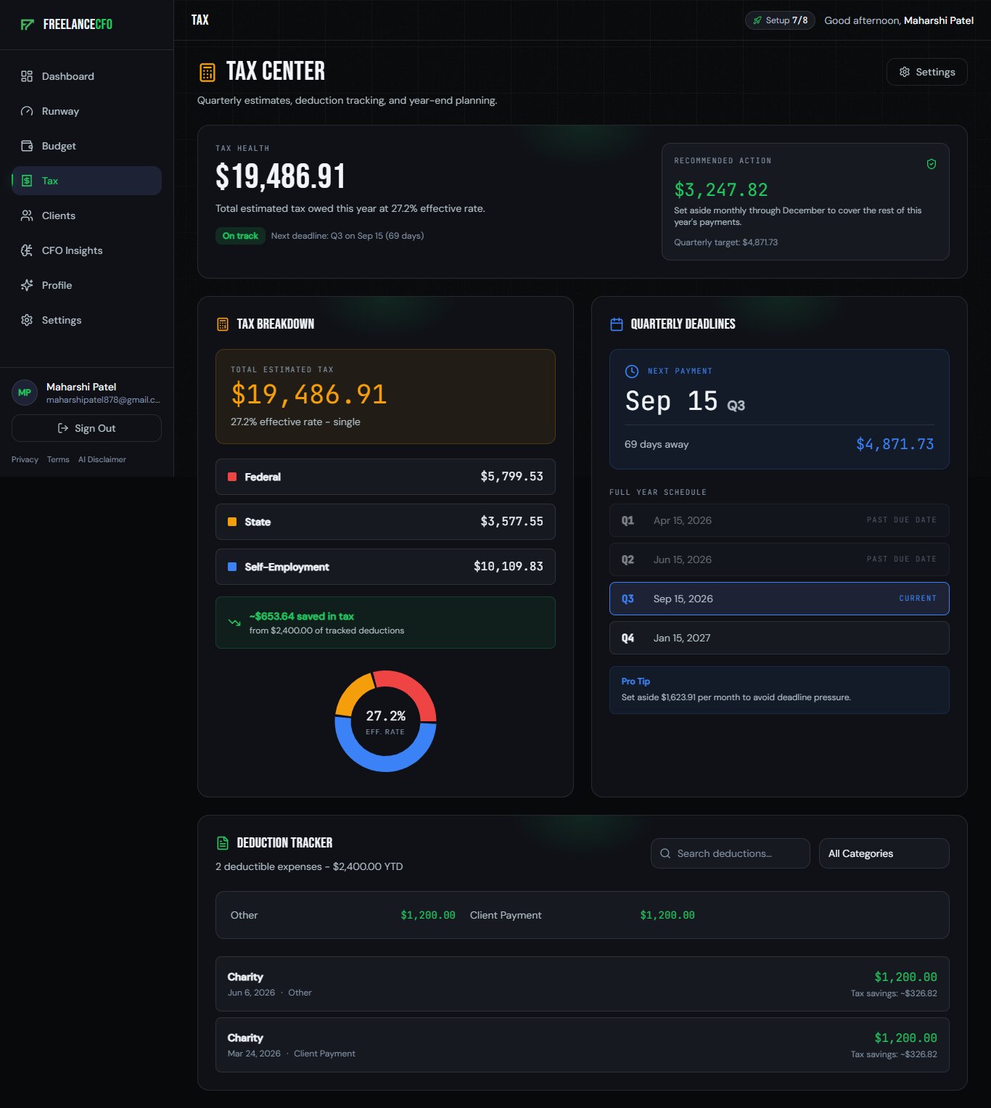
Task: Click the blue Self-Employment color swatch
Action: click(x=232, y=567)
